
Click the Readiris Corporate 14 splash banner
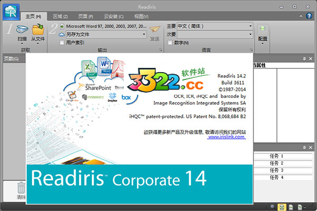(139, 184)
